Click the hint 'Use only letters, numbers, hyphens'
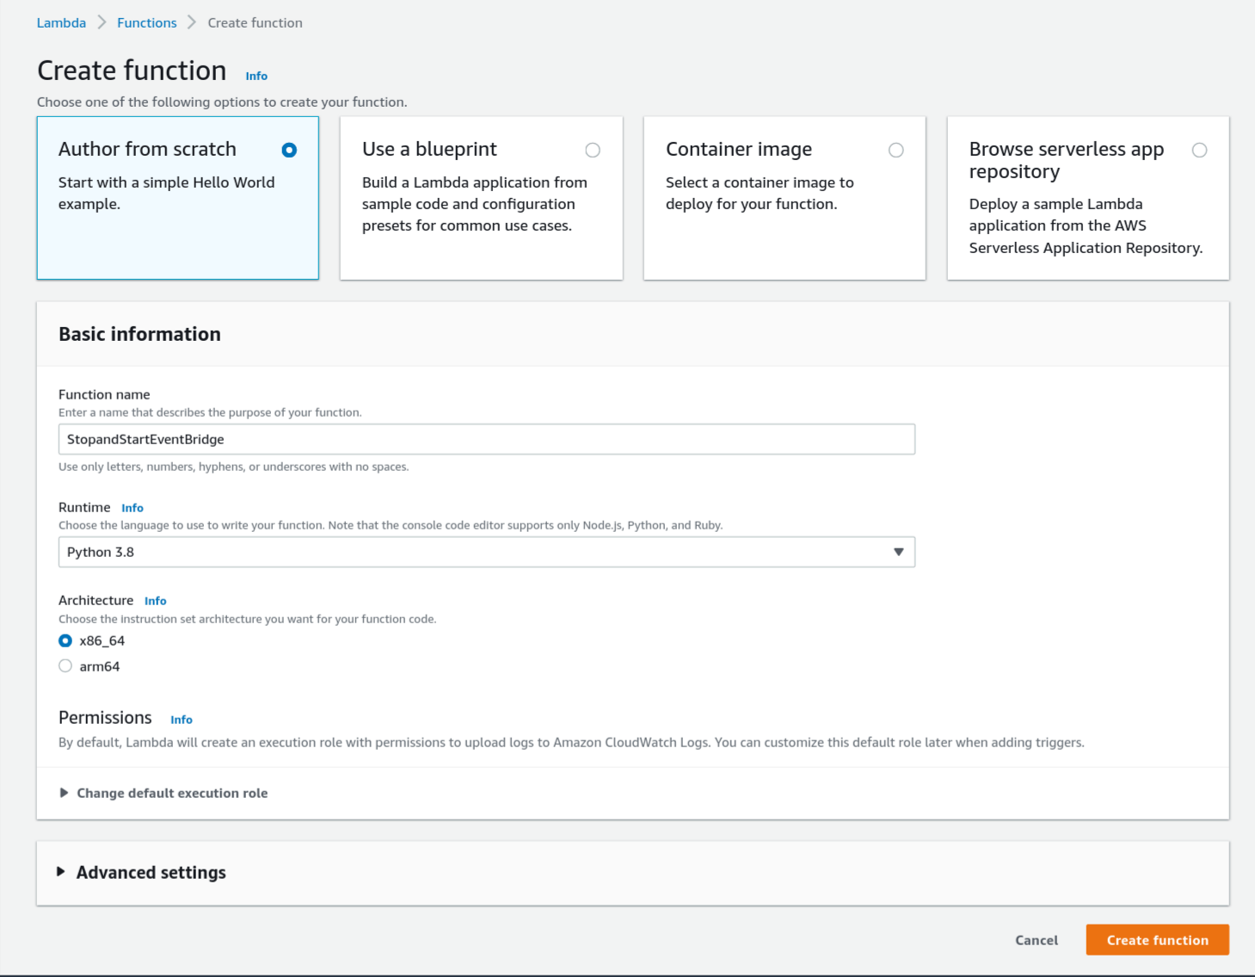 (x=234, y=467)
